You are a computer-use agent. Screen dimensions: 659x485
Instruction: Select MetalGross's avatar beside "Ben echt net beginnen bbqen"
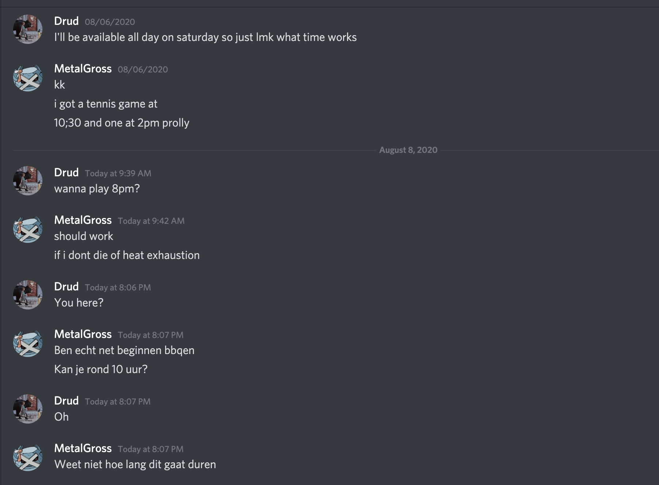pyautogui.click(x=28, y=343)
